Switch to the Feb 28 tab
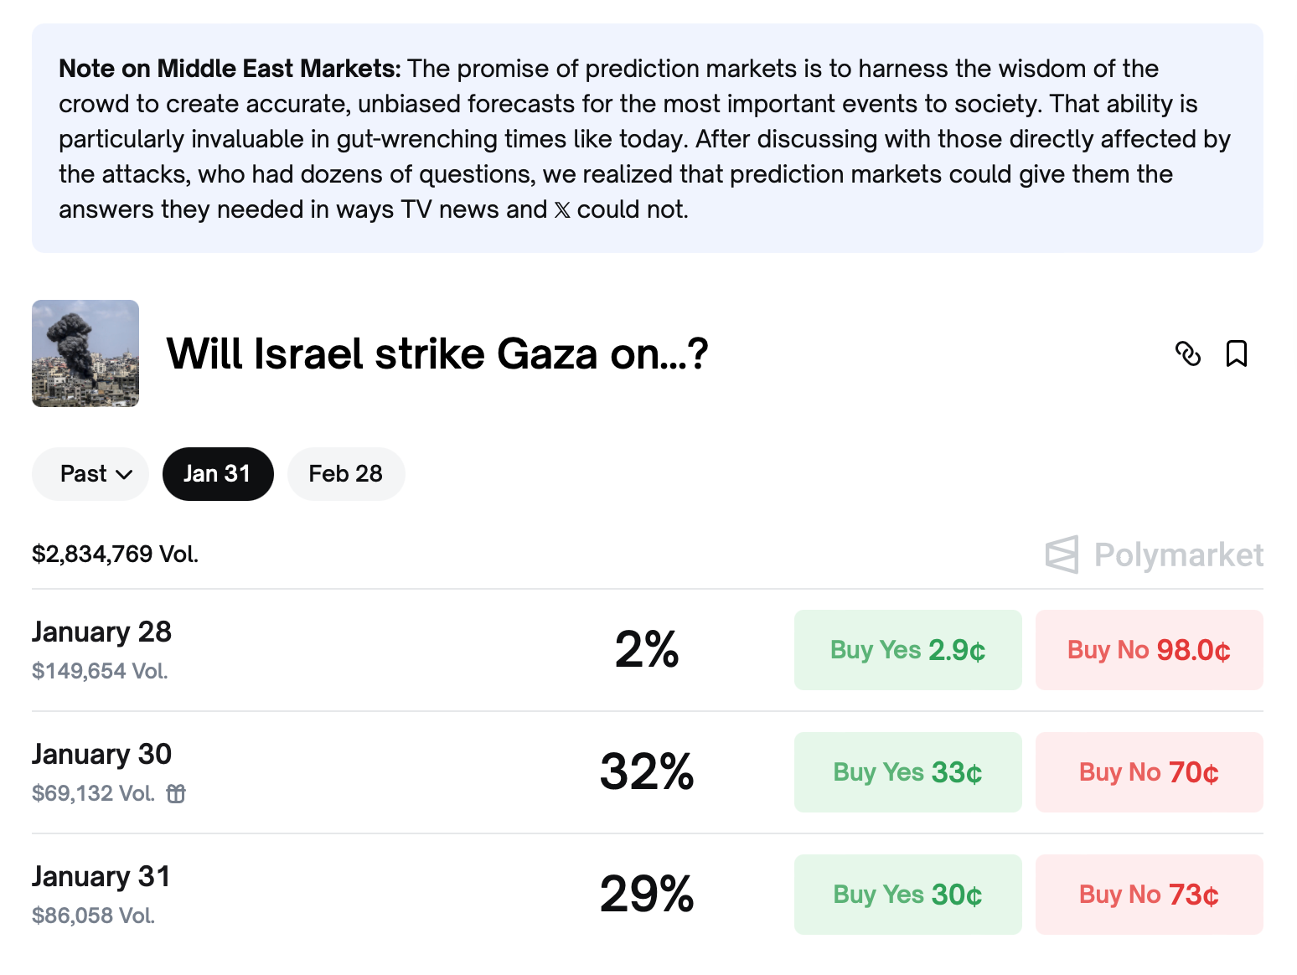This screenshot has width=1297, height=975. [x=345, y=474]
